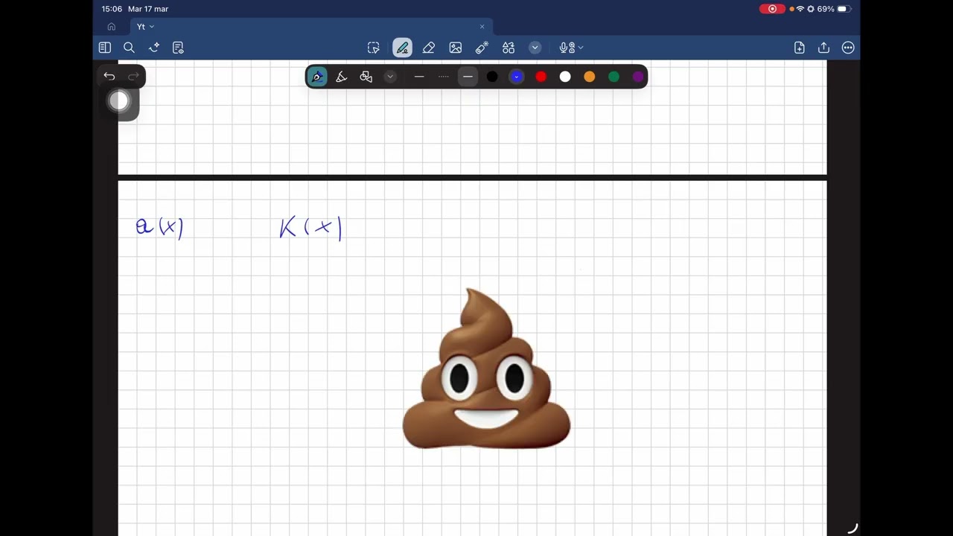Select the dotted stroke style

[x=444, y=77]
